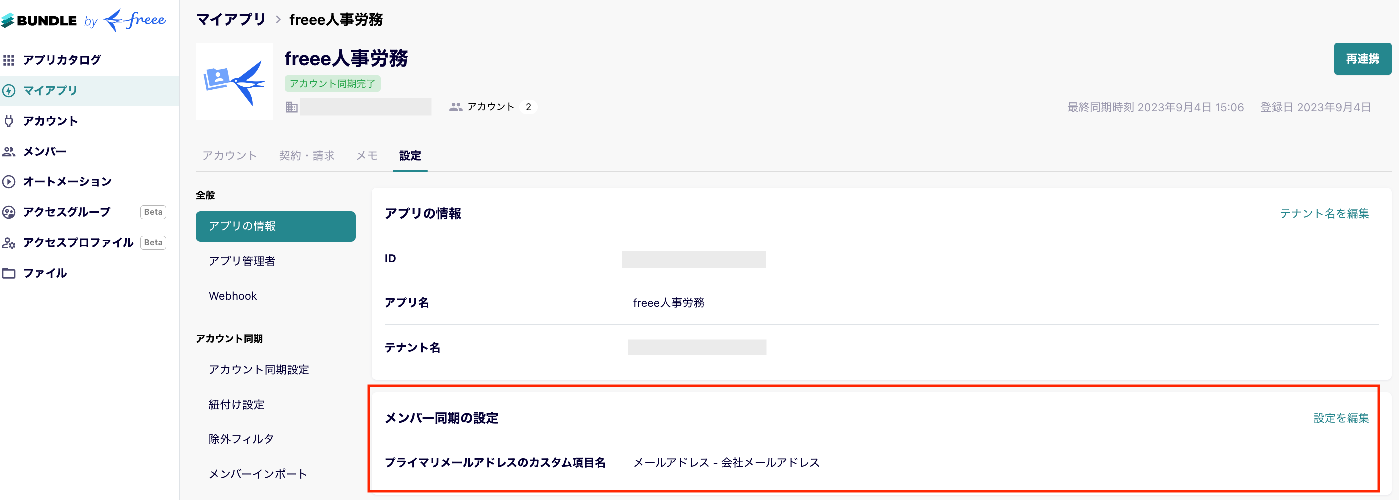Click the オートメーション play icon
Viewport: 1399px width, 500px height.
tap(9, 182)
